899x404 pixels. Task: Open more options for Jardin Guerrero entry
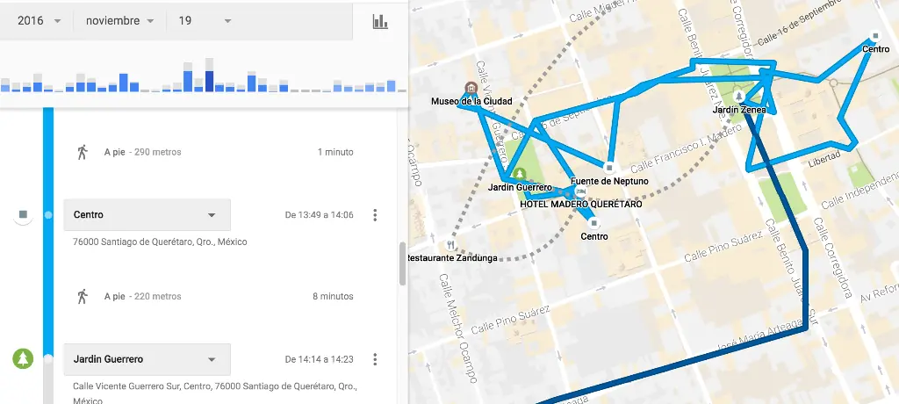[x=375, y=360]
